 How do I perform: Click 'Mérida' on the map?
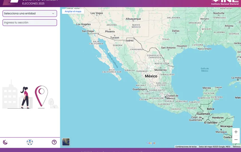[207, 88]
